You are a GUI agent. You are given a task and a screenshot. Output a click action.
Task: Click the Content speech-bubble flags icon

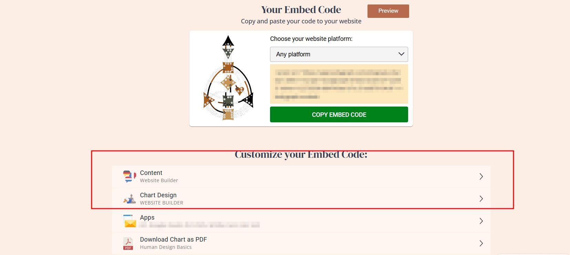click(x=129, y=176)
